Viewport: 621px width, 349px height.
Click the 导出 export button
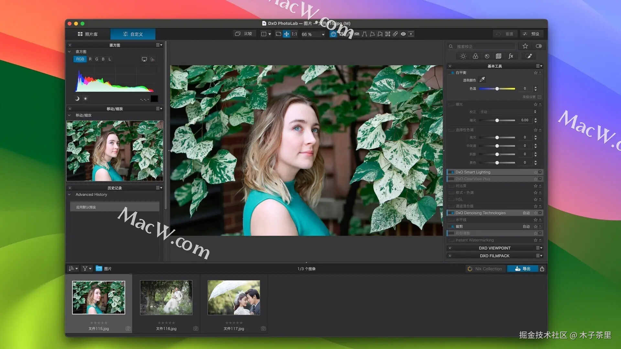[x=522, y=269]
